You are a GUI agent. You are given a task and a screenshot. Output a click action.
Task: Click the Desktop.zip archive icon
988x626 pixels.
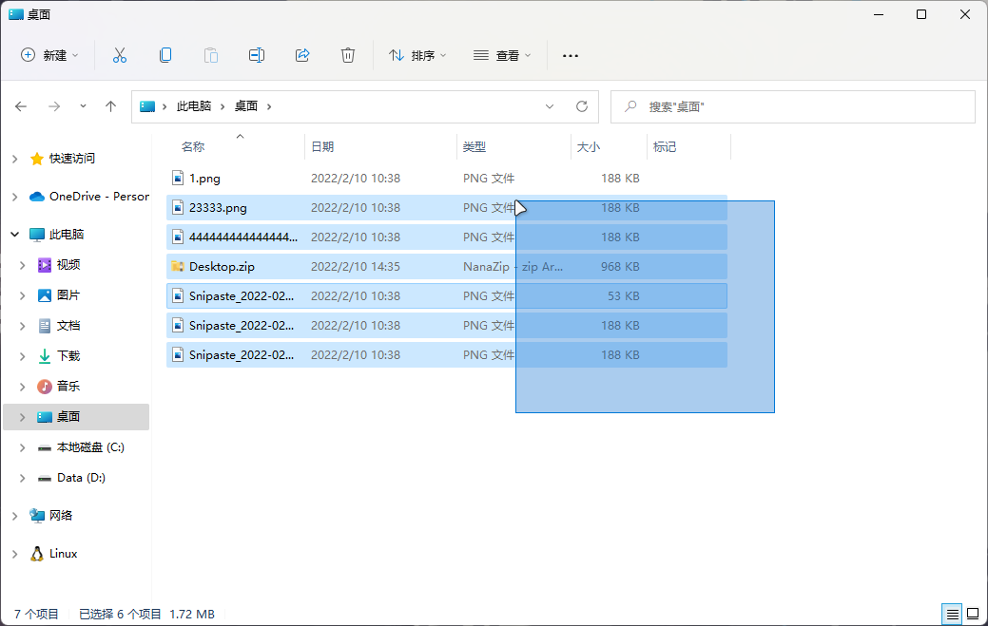point(178,267)
